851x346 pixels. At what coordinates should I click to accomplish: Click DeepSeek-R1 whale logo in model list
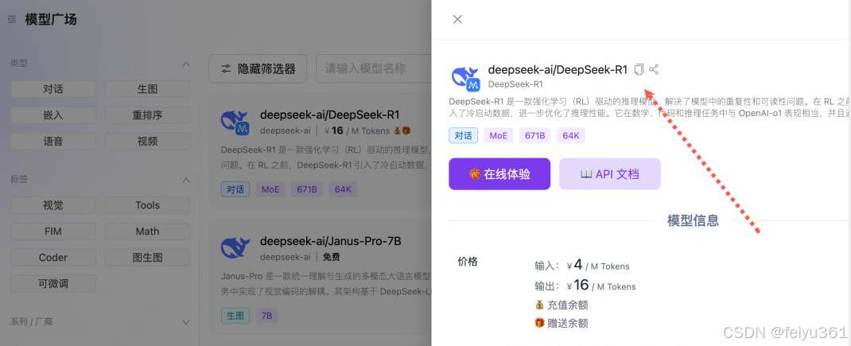pyautogui.click(x=235, y=122)
